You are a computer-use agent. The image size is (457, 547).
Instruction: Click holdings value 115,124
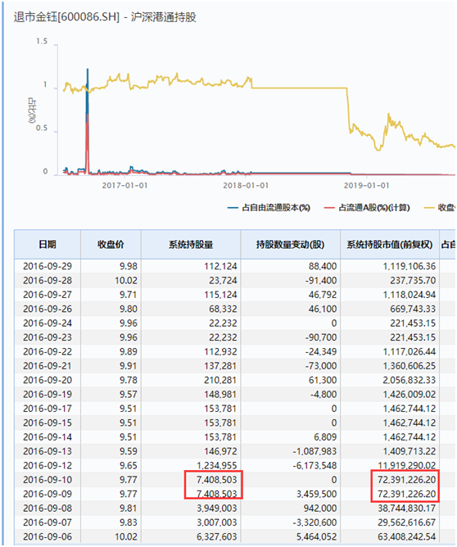[220, 295]
